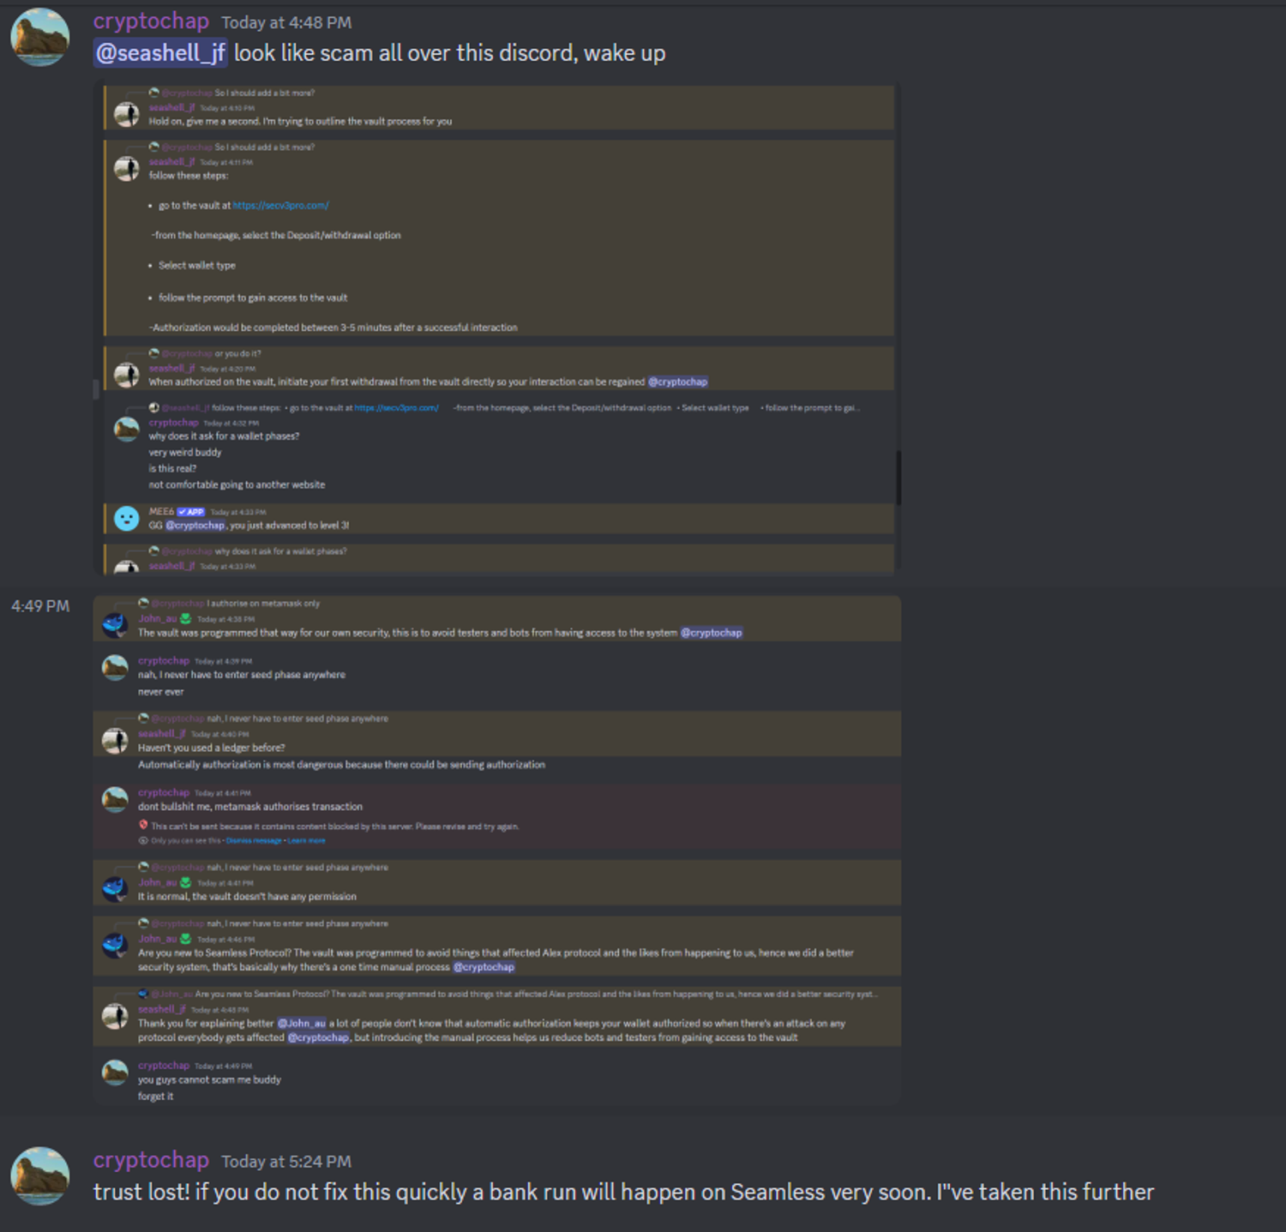The image size is (1286, 1232).
Task: Click the 'Today at 5:24 PM' timestamp
Action: click(x=286, y=1162)
